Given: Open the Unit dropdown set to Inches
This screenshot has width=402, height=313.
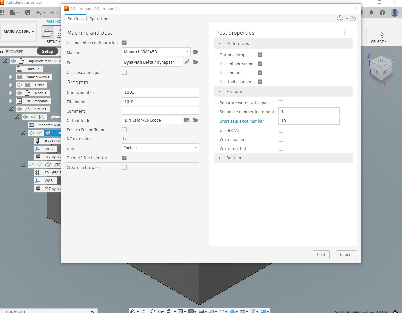Looking at the screenshot, I should [x=160, y=148].
